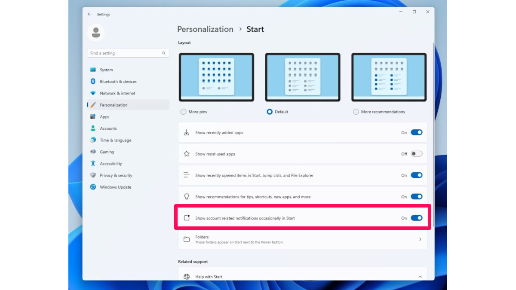Select the Gaming controller icon
516x290 pixels.
[x=93, y=152]
